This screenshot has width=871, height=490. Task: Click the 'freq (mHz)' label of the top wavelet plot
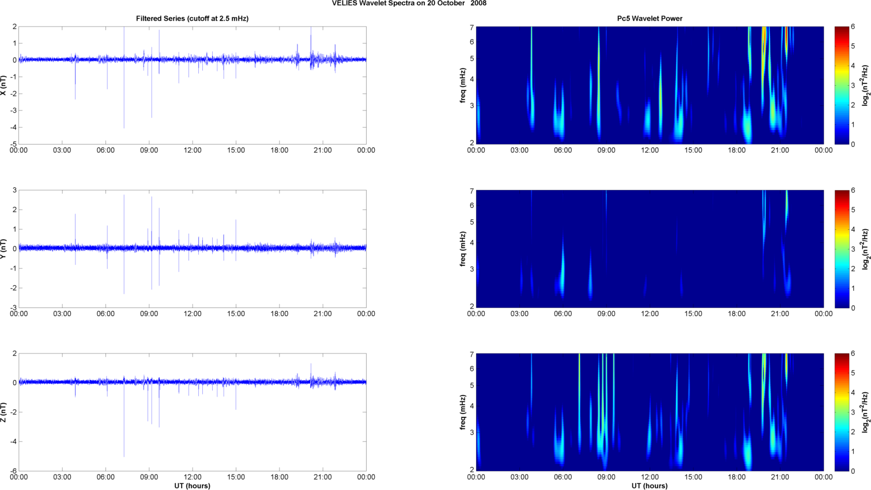[463, 85]
